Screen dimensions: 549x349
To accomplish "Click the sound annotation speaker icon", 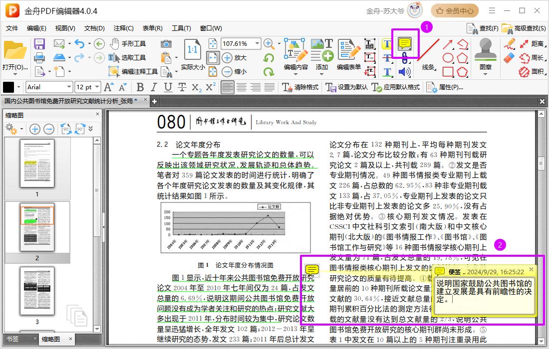I will [x=404, y=72].
